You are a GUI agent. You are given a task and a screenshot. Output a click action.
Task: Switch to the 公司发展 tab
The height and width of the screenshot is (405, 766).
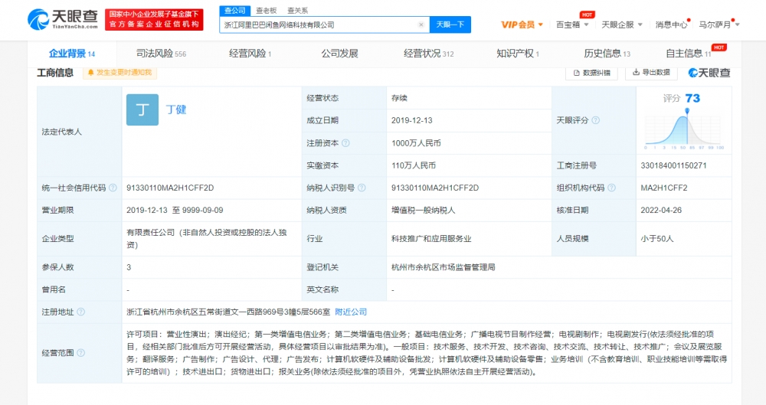pyautogui.click(x=339, y=54)
